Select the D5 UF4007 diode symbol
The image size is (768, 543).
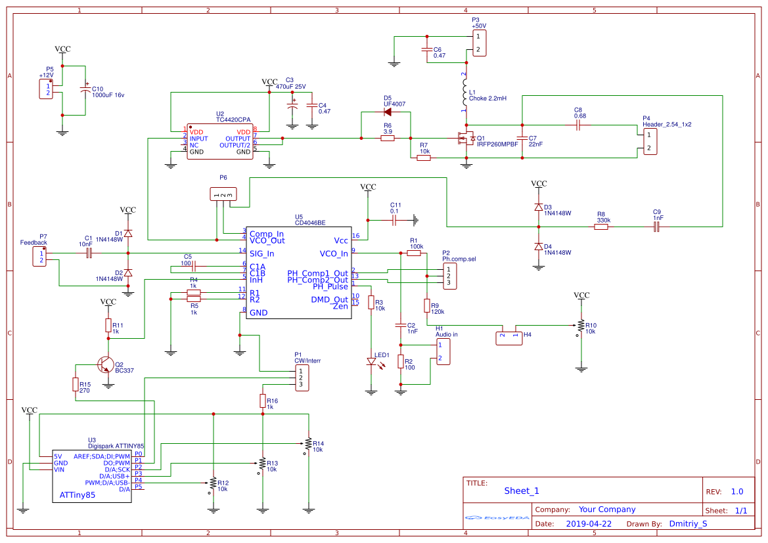[x=387, y=112]
